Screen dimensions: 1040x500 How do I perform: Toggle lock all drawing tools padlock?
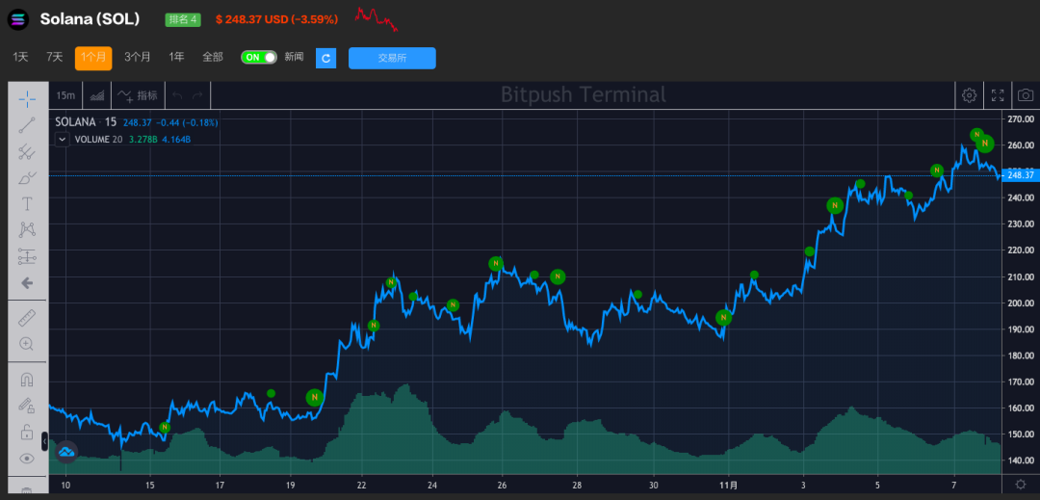coord(27,433)
